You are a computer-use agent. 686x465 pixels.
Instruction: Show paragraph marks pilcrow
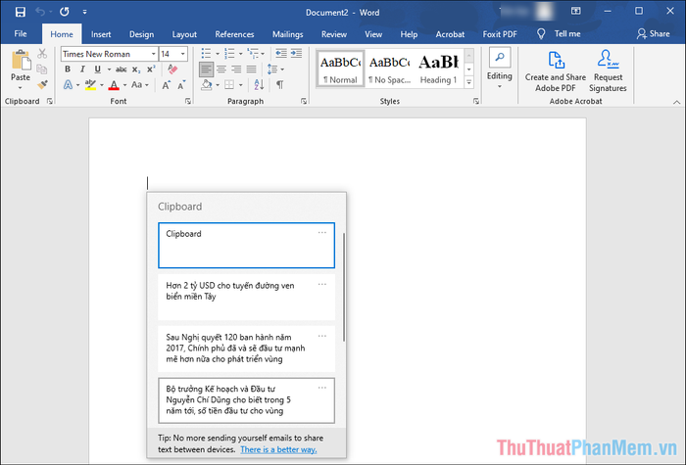click(279, 84)
